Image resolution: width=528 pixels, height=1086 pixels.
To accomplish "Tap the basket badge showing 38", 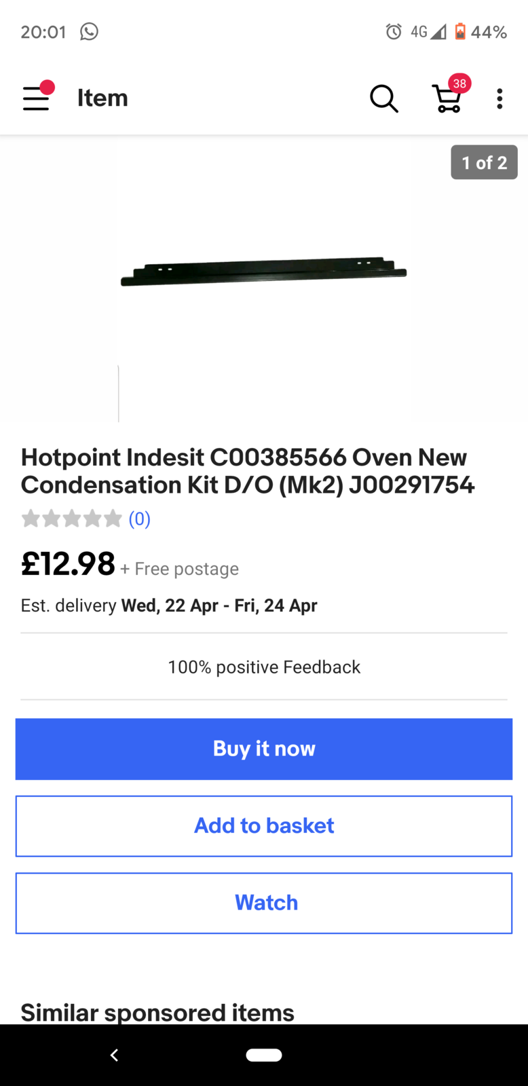I will [459, 83].
